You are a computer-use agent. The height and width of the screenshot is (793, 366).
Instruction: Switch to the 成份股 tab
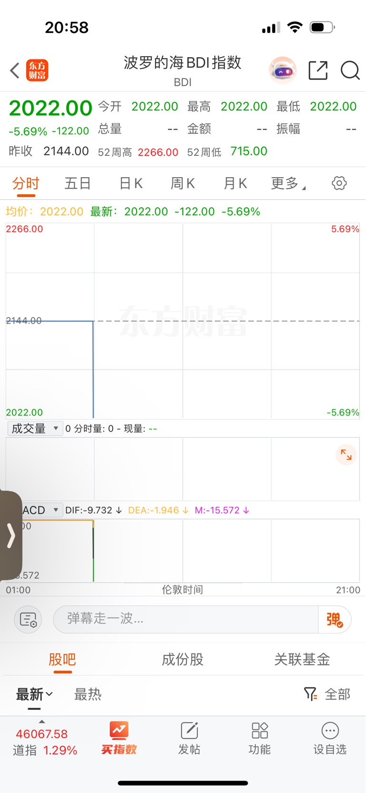click(x=183, y=660)
